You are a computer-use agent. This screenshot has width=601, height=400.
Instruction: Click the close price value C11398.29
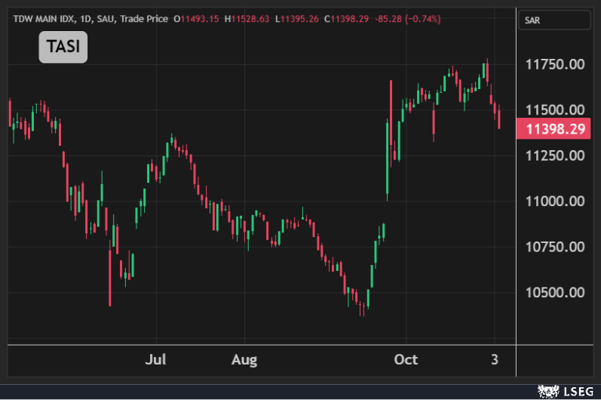[x=347, y=18]
